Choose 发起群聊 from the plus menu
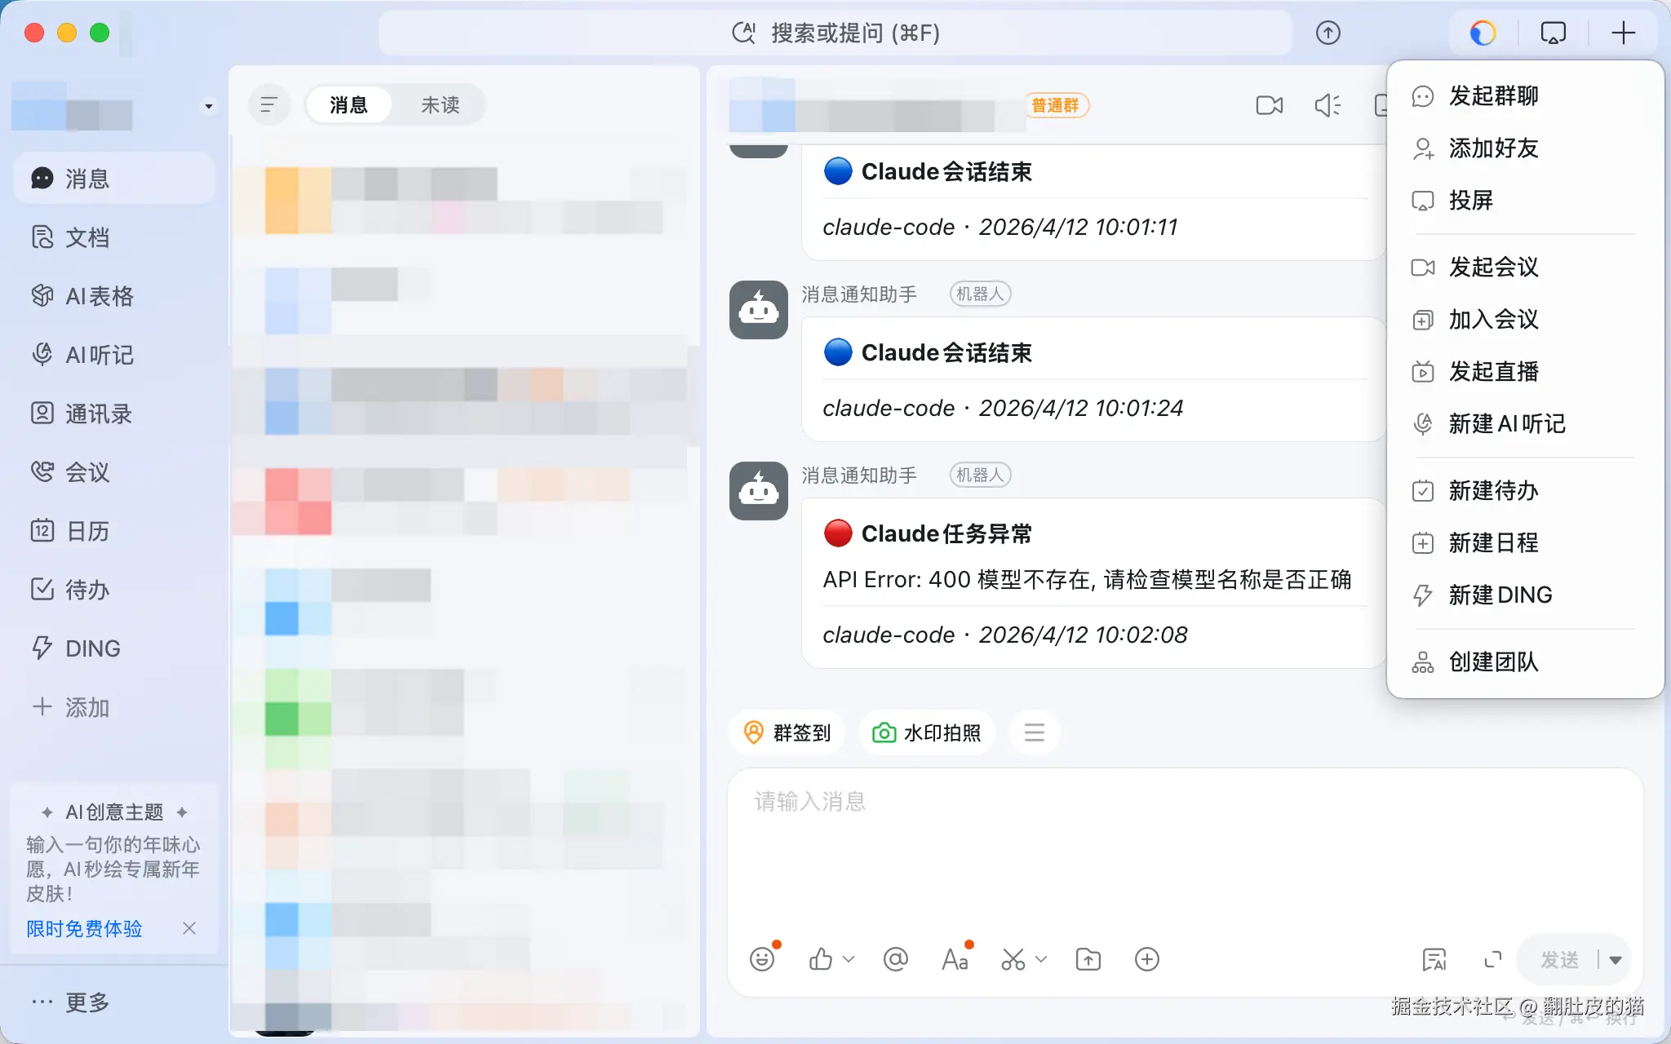 coord(1493,96)
